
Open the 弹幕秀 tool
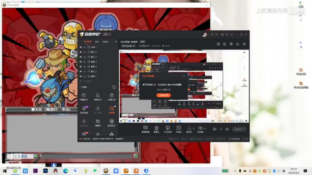97,123
